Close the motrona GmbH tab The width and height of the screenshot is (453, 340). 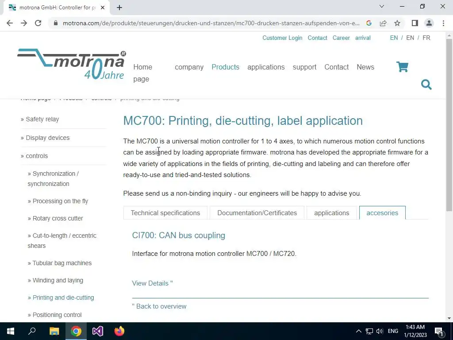(103, 8)
